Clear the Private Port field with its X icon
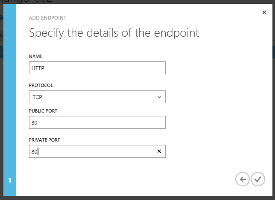The image size is (275, 200). (159, 151)
